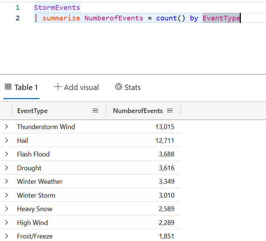Image resolution: width=266 pixels, height=241 pixels.
Task: Click the highlighted EventType in the query
Action: pyautogui.click(x=221, y=18)
